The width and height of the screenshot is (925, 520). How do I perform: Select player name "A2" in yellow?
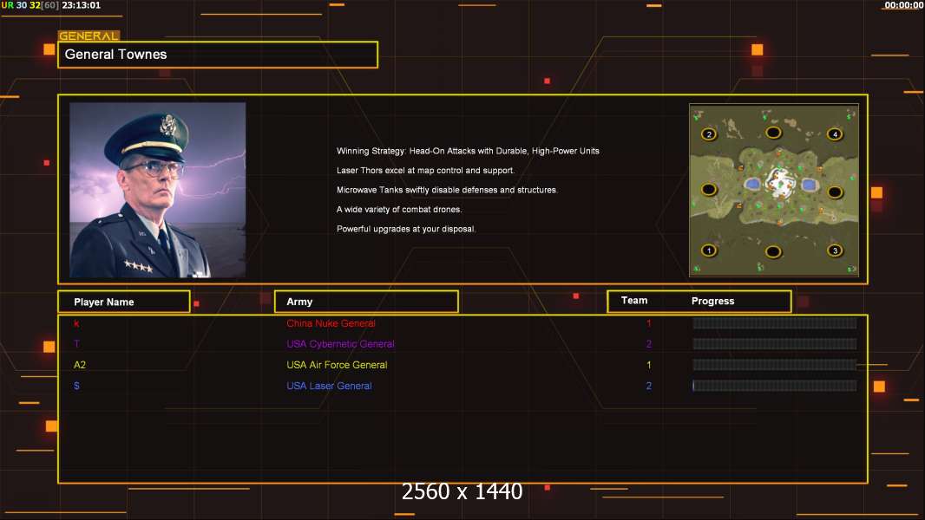(x=80, y=365)
